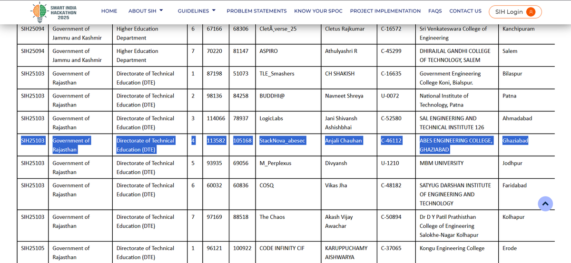Click the value 105168 in highlighted row
571x263 pixels.
point(242,141)
